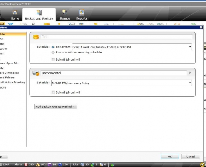Select Advanced Open File in sidebar
This screenshot has height=167, width=206.
9,63
